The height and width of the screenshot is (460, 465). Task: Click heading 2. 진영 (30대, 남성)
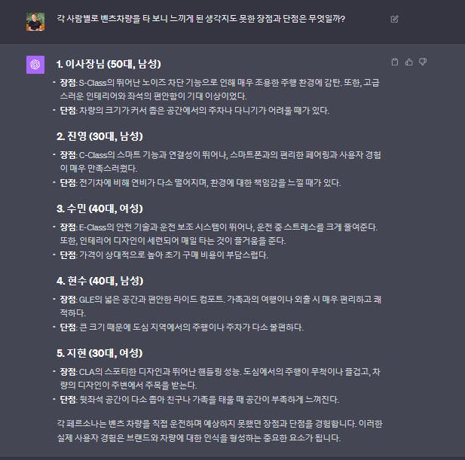(99, 136)
